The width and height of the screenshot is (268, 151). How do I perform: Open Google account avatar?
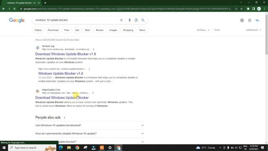tap(258, 21)
